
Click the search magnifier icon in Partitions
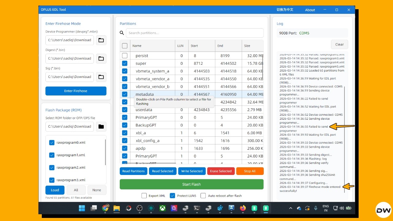coord(122,33)
